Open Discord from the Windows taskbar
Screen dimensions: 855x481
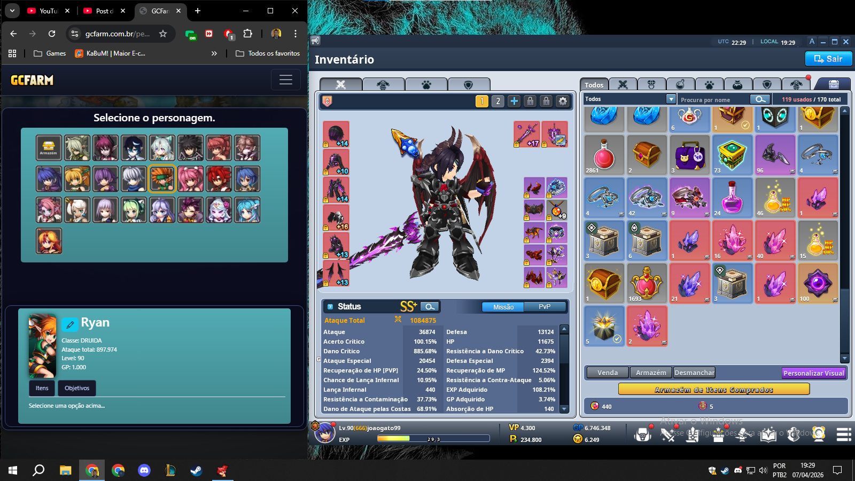[144, 470]
